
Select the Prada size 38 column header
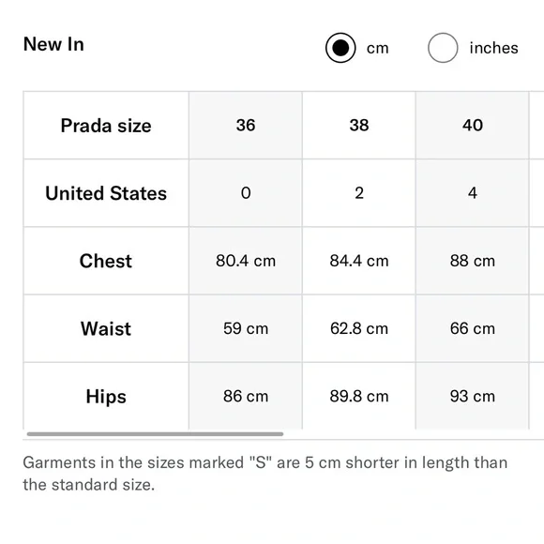point(359,126)
